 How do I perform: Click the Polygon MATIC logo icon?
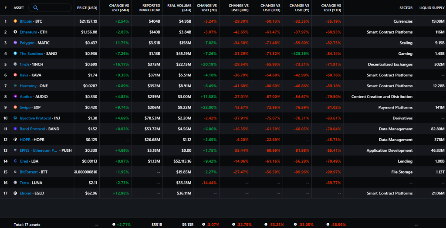coord(15,43)
